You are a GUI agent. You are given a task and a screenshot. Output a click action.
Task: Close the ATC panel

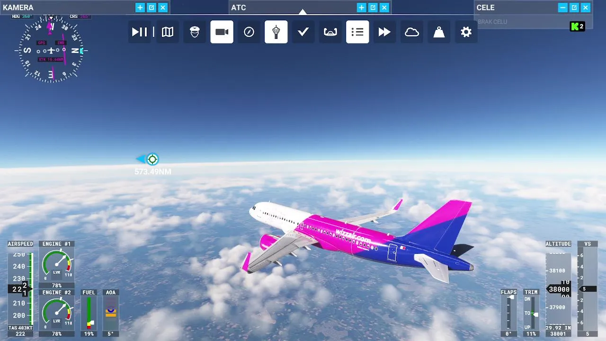[384, 8]
